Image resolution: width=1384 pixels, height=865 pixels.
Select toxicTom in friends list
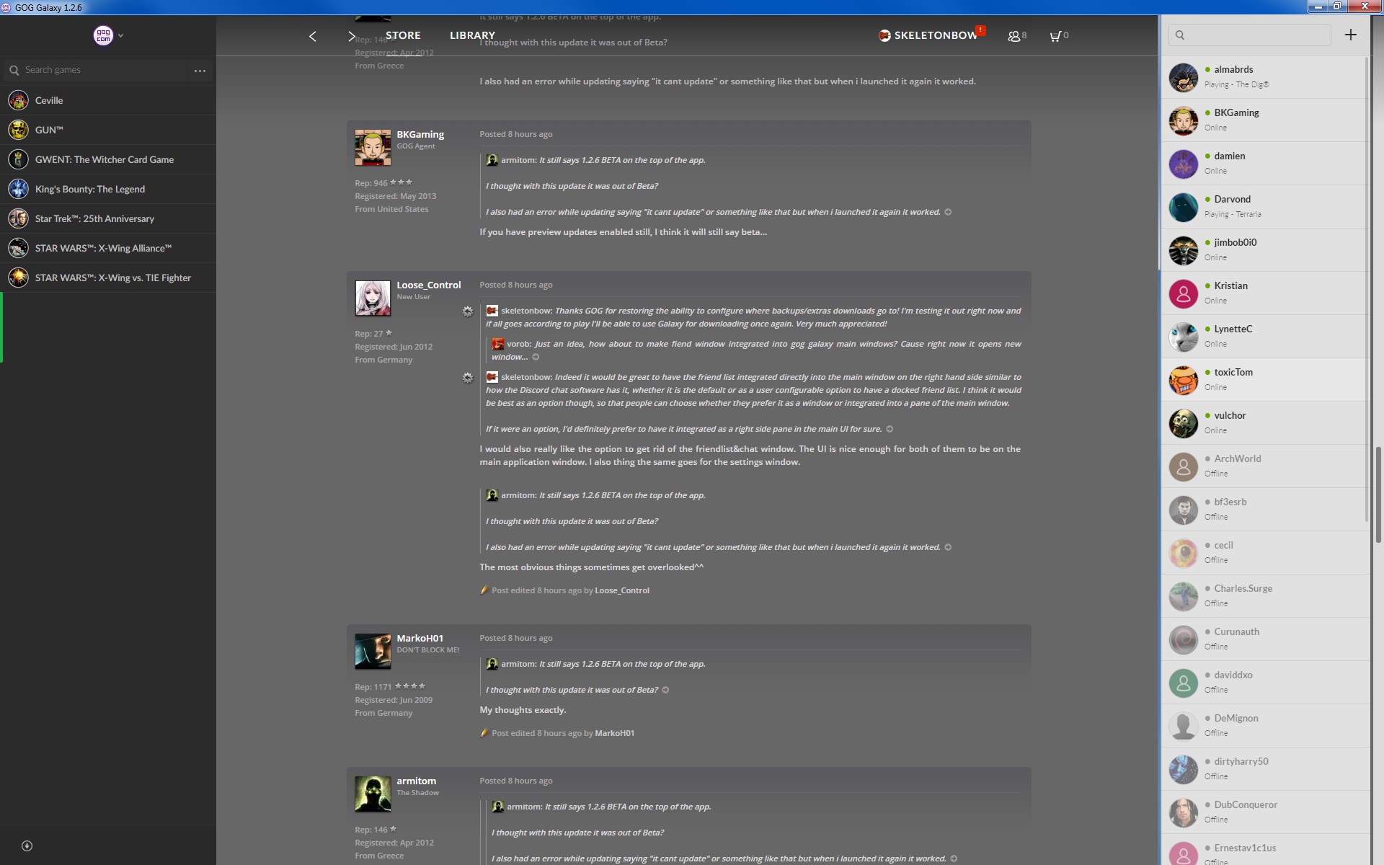pyautogui.click(x=1265, y=380)
